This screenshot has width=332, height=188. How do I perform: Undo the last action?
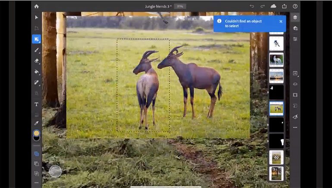pos(252,6)
